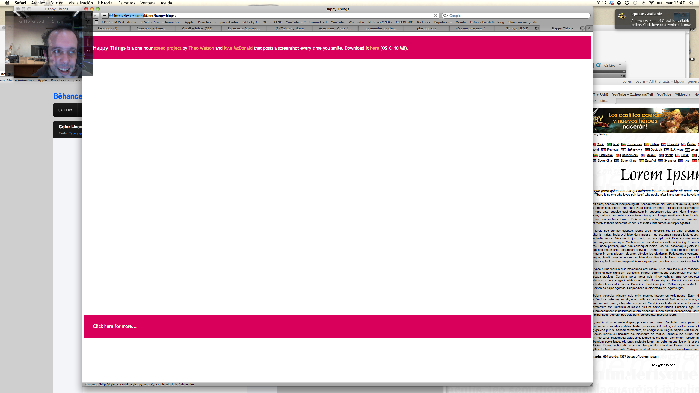
Task: Open the Top Sites grid icon
Action: (96, 22)
